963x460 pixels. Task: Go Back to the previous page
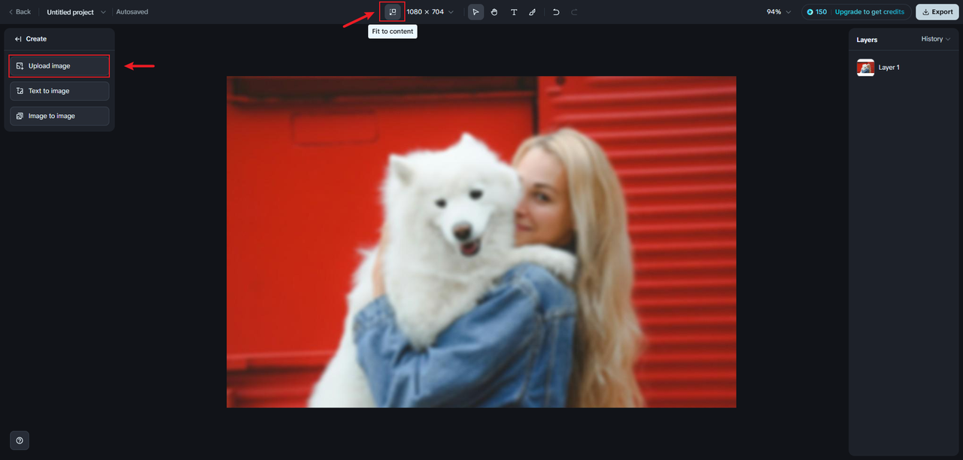20,12
